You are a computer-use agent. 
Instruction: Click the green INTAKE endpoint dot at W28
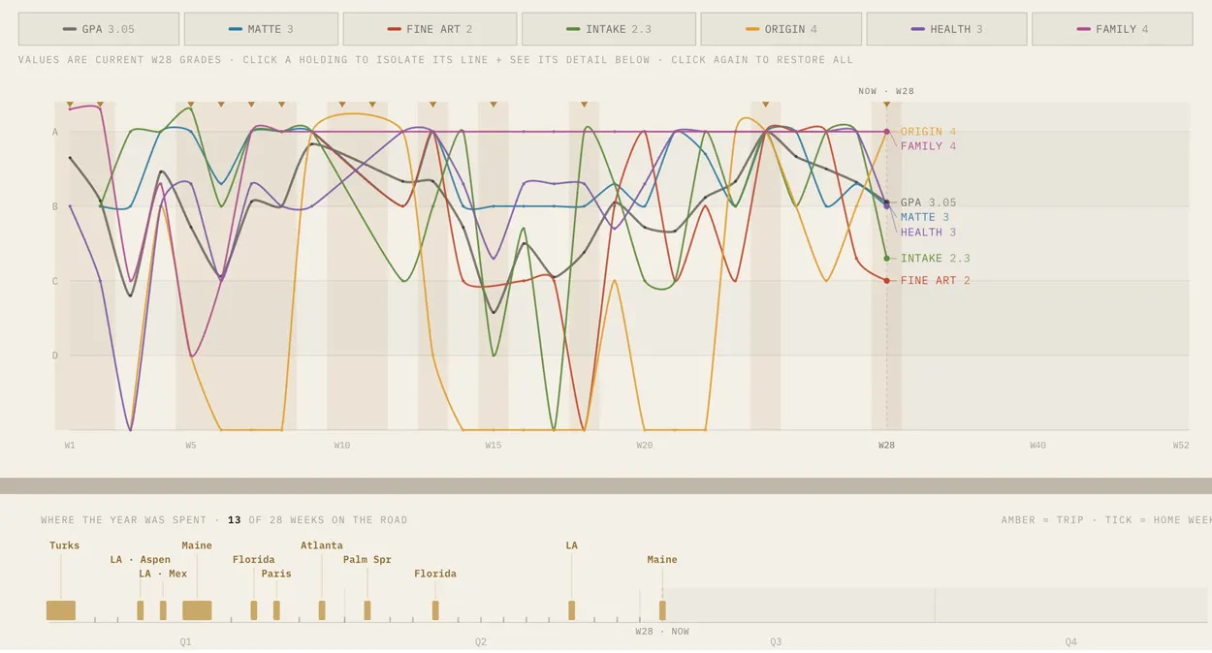[x=886, y=259]
